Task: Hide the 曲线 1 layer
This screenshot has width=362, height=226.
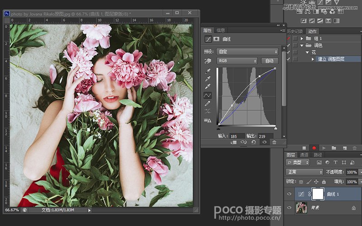Action: 289,194
